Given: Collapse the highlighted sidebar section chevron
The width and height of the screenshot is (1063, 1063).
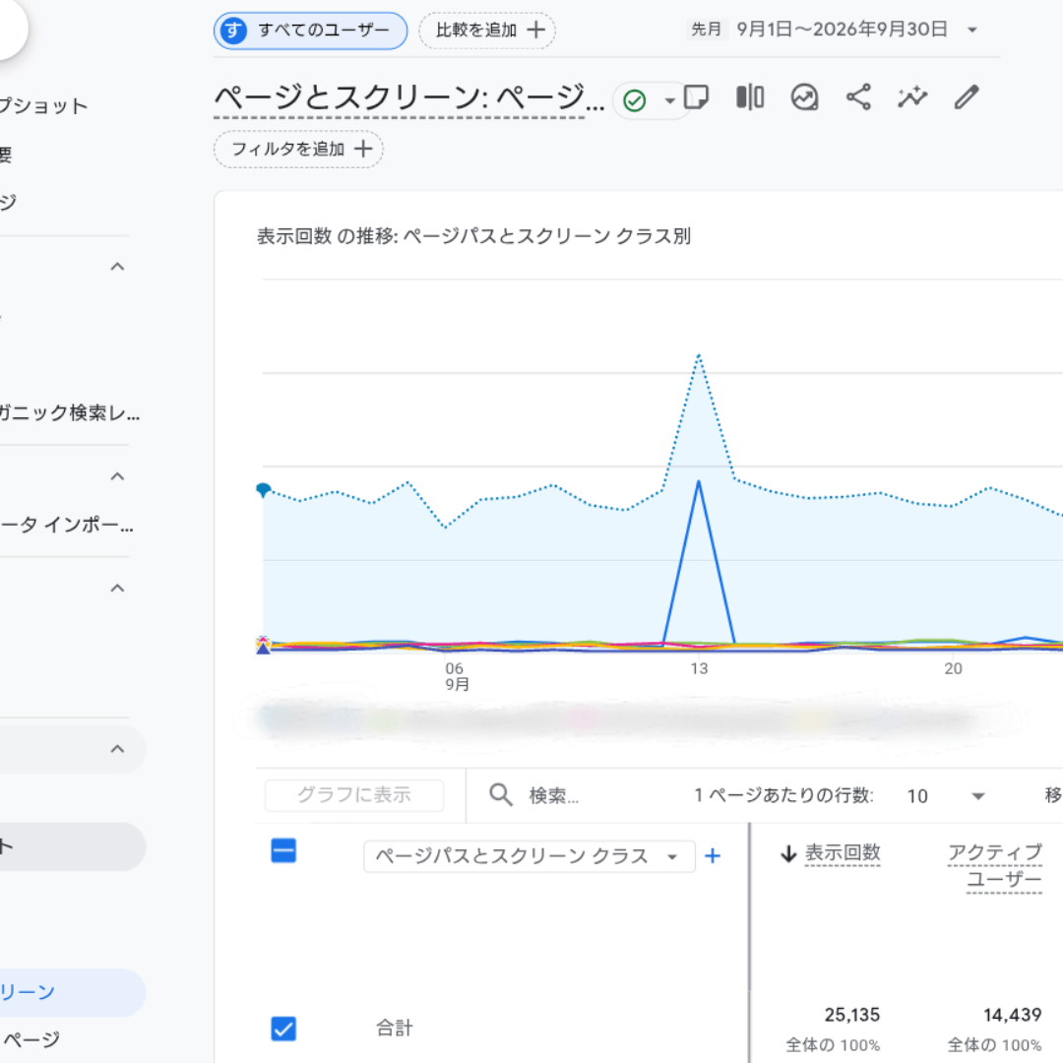Looking at the screenshot, I should pos(117,749).
